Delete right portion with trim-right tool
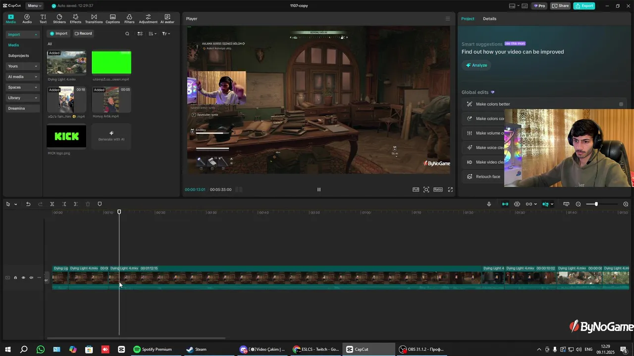This screenshot has height=356, width=634. click(x=75, y=204)
